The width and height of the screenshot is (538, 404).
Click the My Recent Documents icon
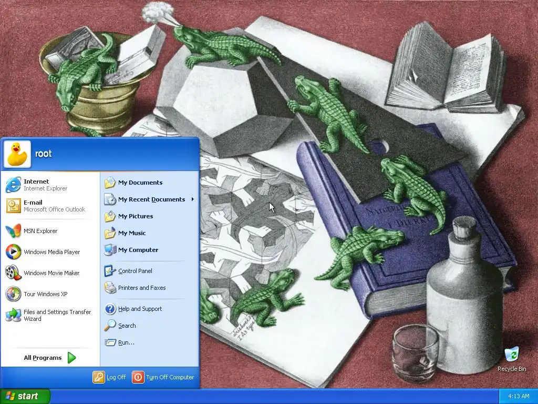pyautogui.click(x=110, y=199)
